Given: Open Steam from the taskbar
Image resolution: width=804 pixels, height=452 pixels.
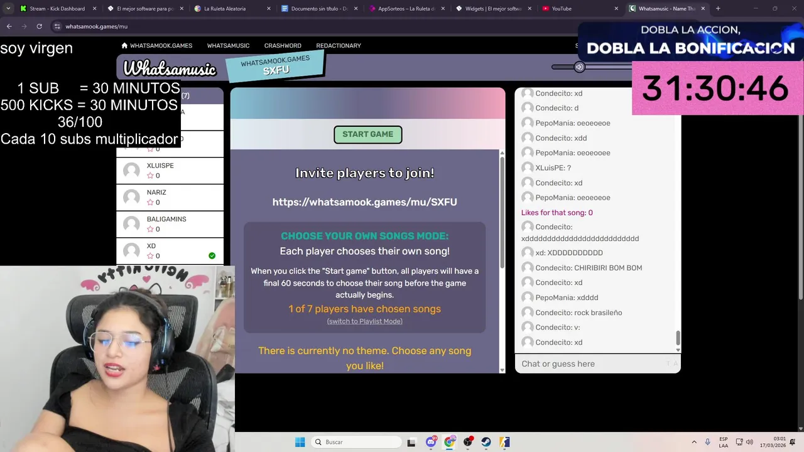Looking at the screenshot, I should (x=486, y=442).
